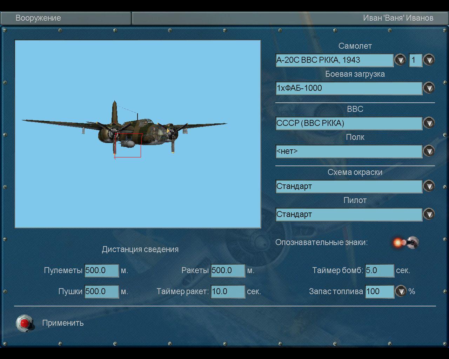This screenshot has height=359, width=449.
Task: Click the Пушки convergence distance field
Action: pyautogui.click(x=102, y=292)
